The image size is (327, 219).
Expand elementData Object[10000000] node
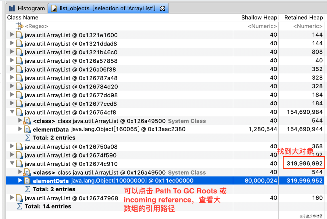point(20,180)
